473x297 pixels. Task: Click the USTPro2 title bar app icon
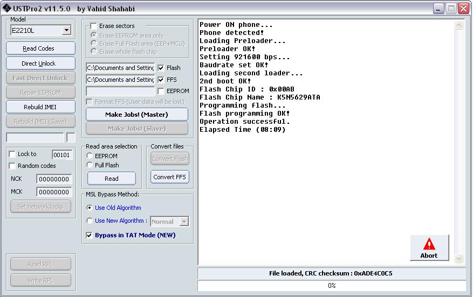[6, 8]
